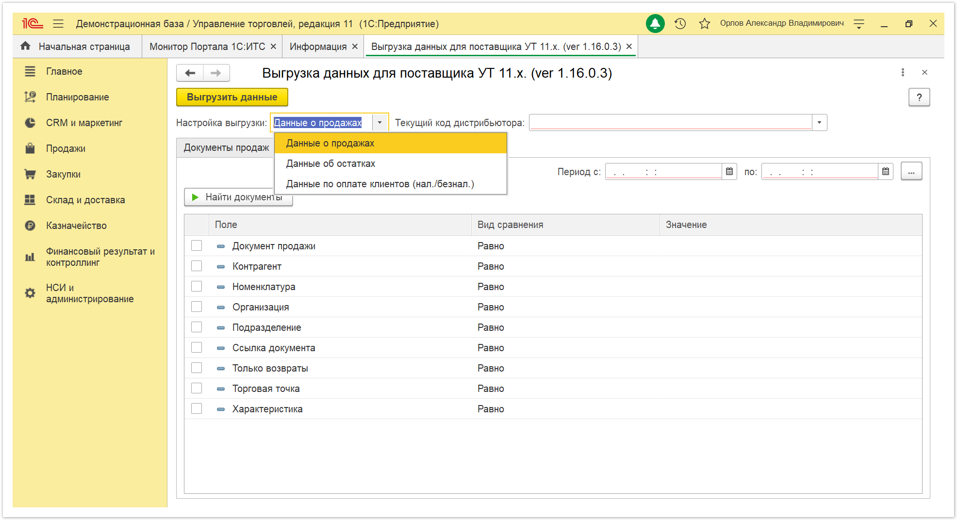Image resolution: width=957 pixels, height=520 pixels.
Task: Check the Ссылка документа filter checkbox
Action: click(x=197, y=347)
